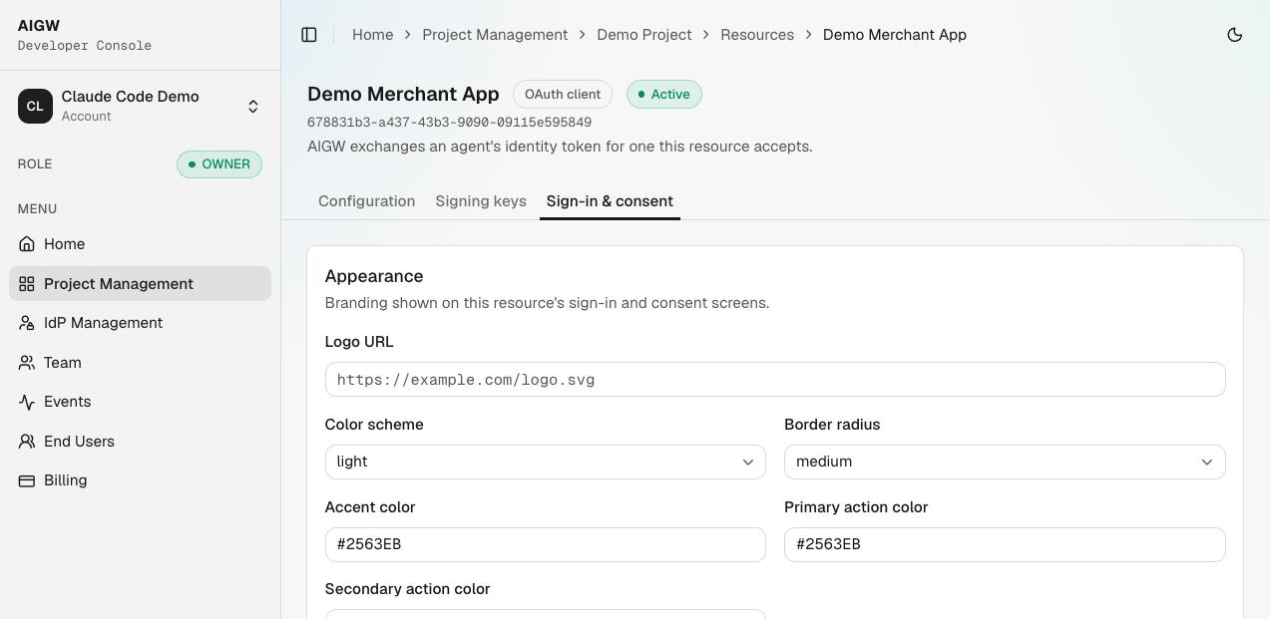Click the Accent color input field
1270x619 pixels.
pyautogui.click(x=545, y=545)
